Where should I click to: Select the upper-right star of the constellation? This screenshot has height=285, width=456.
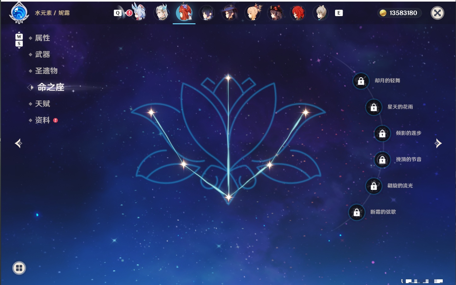(x=305, y=112)
